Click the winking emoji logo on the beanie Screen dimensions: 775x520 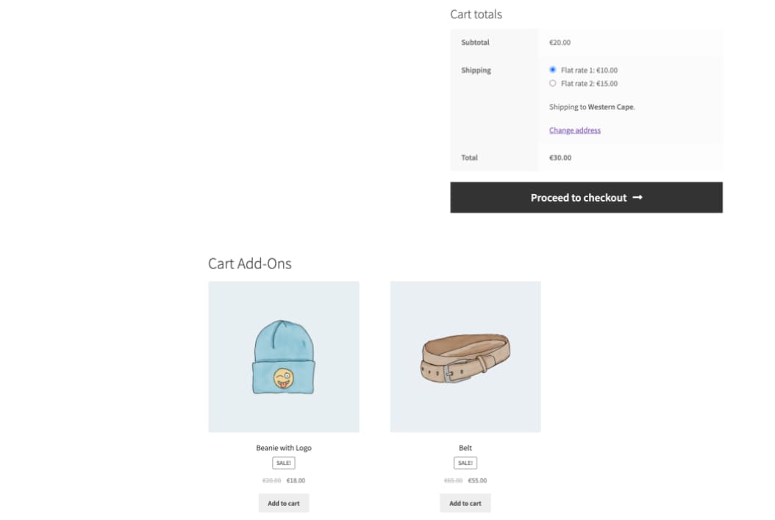(283, 378)
